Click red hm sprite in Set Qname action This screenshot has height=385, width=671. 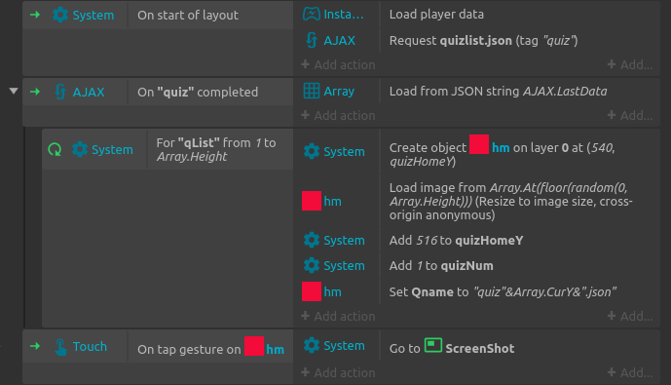[x=312, y=291]
